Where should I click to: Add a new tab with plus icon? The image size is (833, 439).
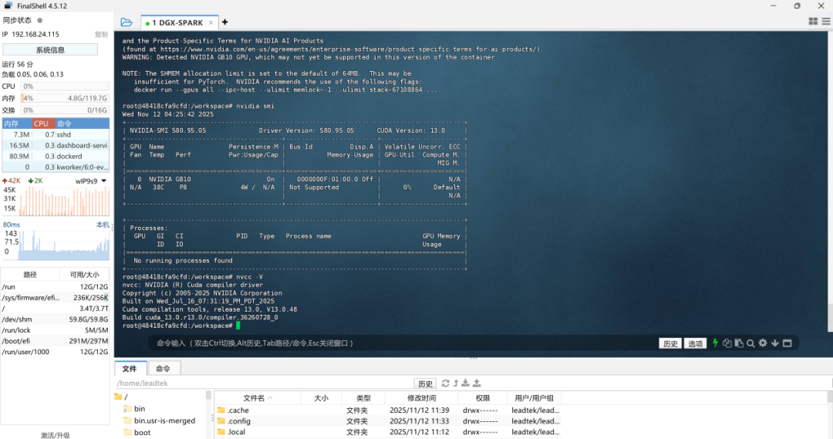pos(225,22)
